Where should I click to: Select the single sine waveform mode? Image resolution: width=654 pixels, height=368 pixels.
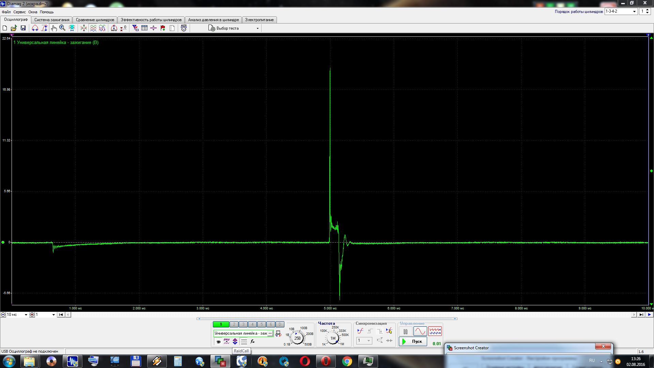coord(420,331)
